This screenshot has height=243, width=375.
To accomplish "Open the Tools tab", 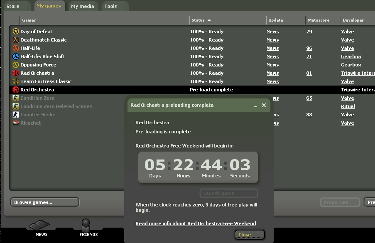I will pos(115,6).
